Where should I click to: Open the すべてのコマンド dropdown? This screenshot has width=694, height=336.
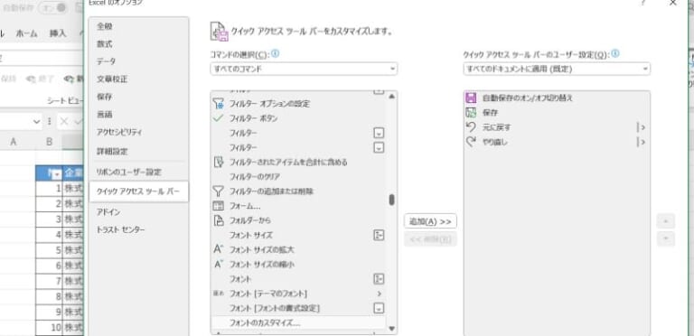coord(304,69)
